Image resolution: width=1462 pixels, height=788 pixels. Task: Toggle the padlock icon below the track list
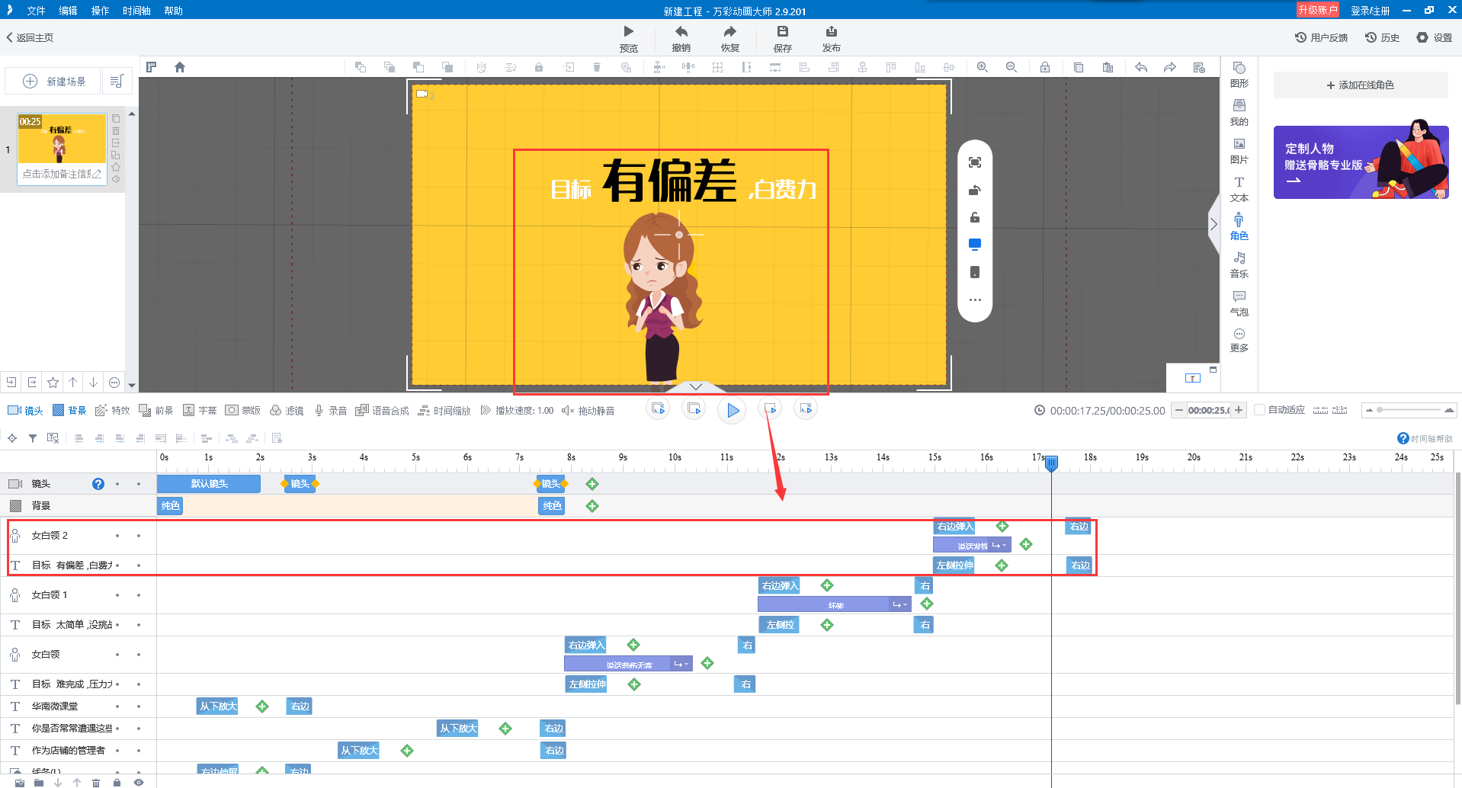[x=117, y=783]
